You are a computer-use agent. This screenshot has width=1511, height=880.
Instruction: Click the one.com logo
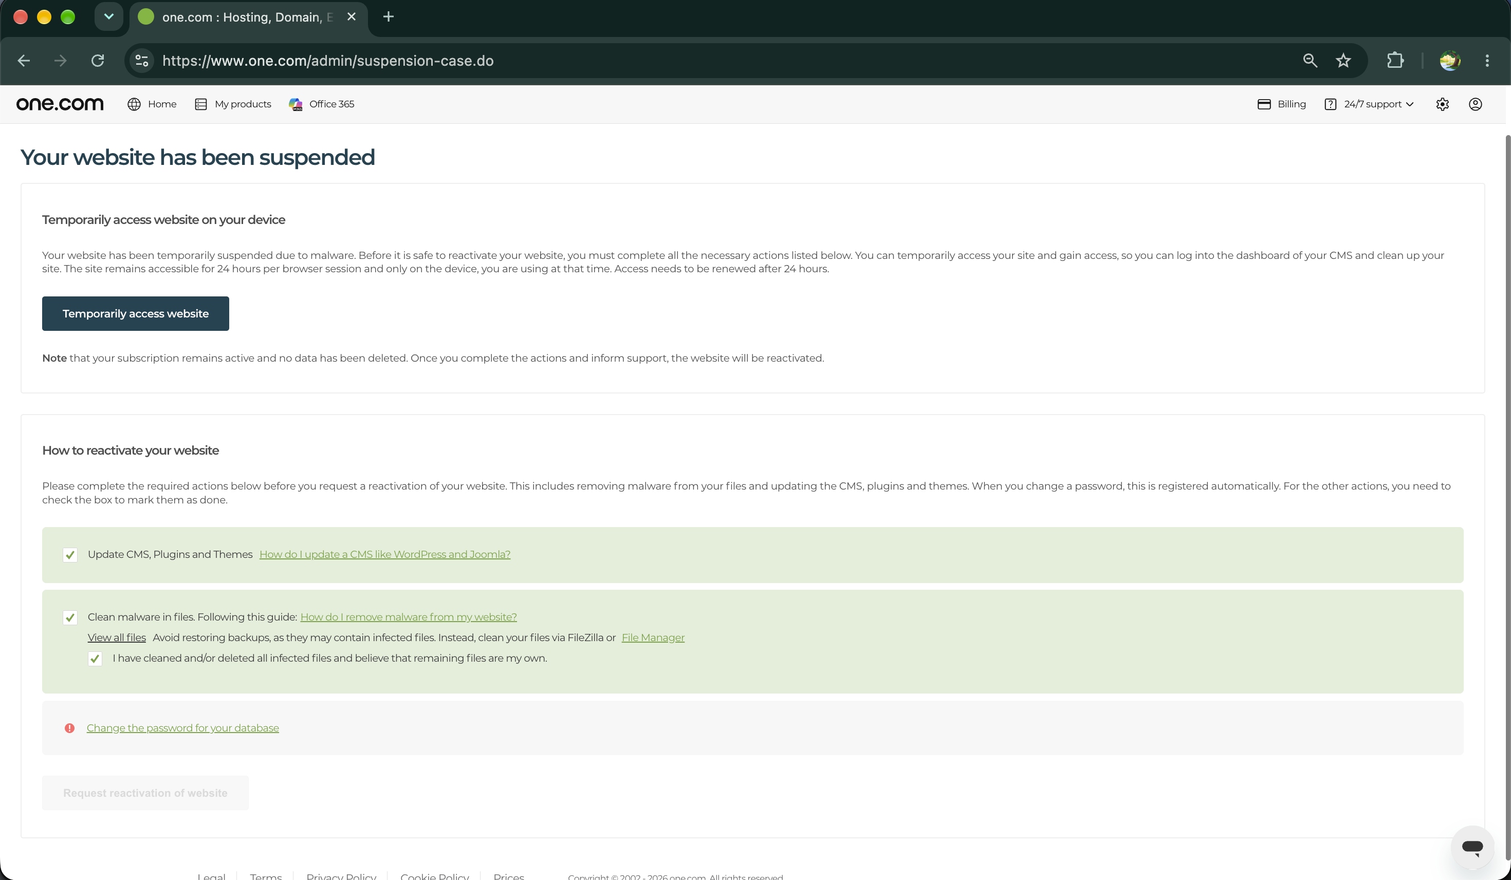[x=60, y=104]
